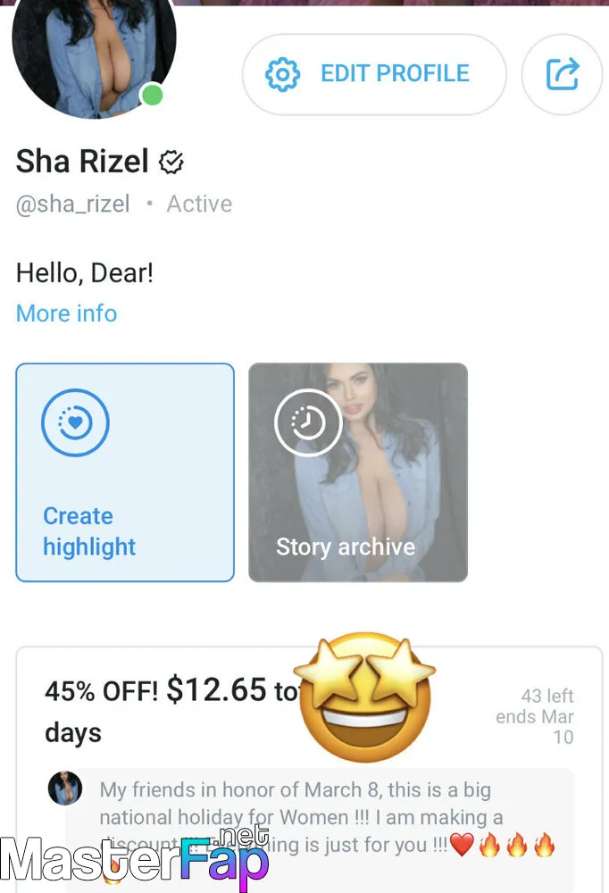Image resolution: width=609 pixels, height=893 pixels.
Task: Click the @sha_rizel username handle
Action: click(x=73, y=204)
